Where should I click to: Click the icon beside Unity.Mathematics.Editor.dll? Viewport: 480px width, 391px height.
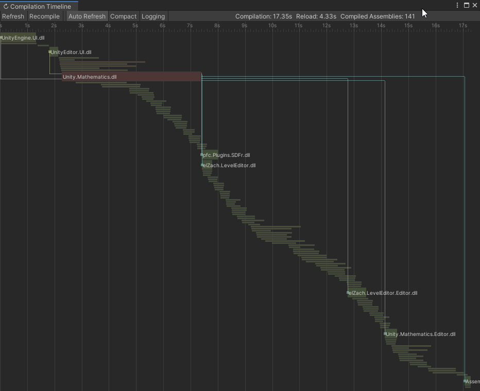click(384, 334)
